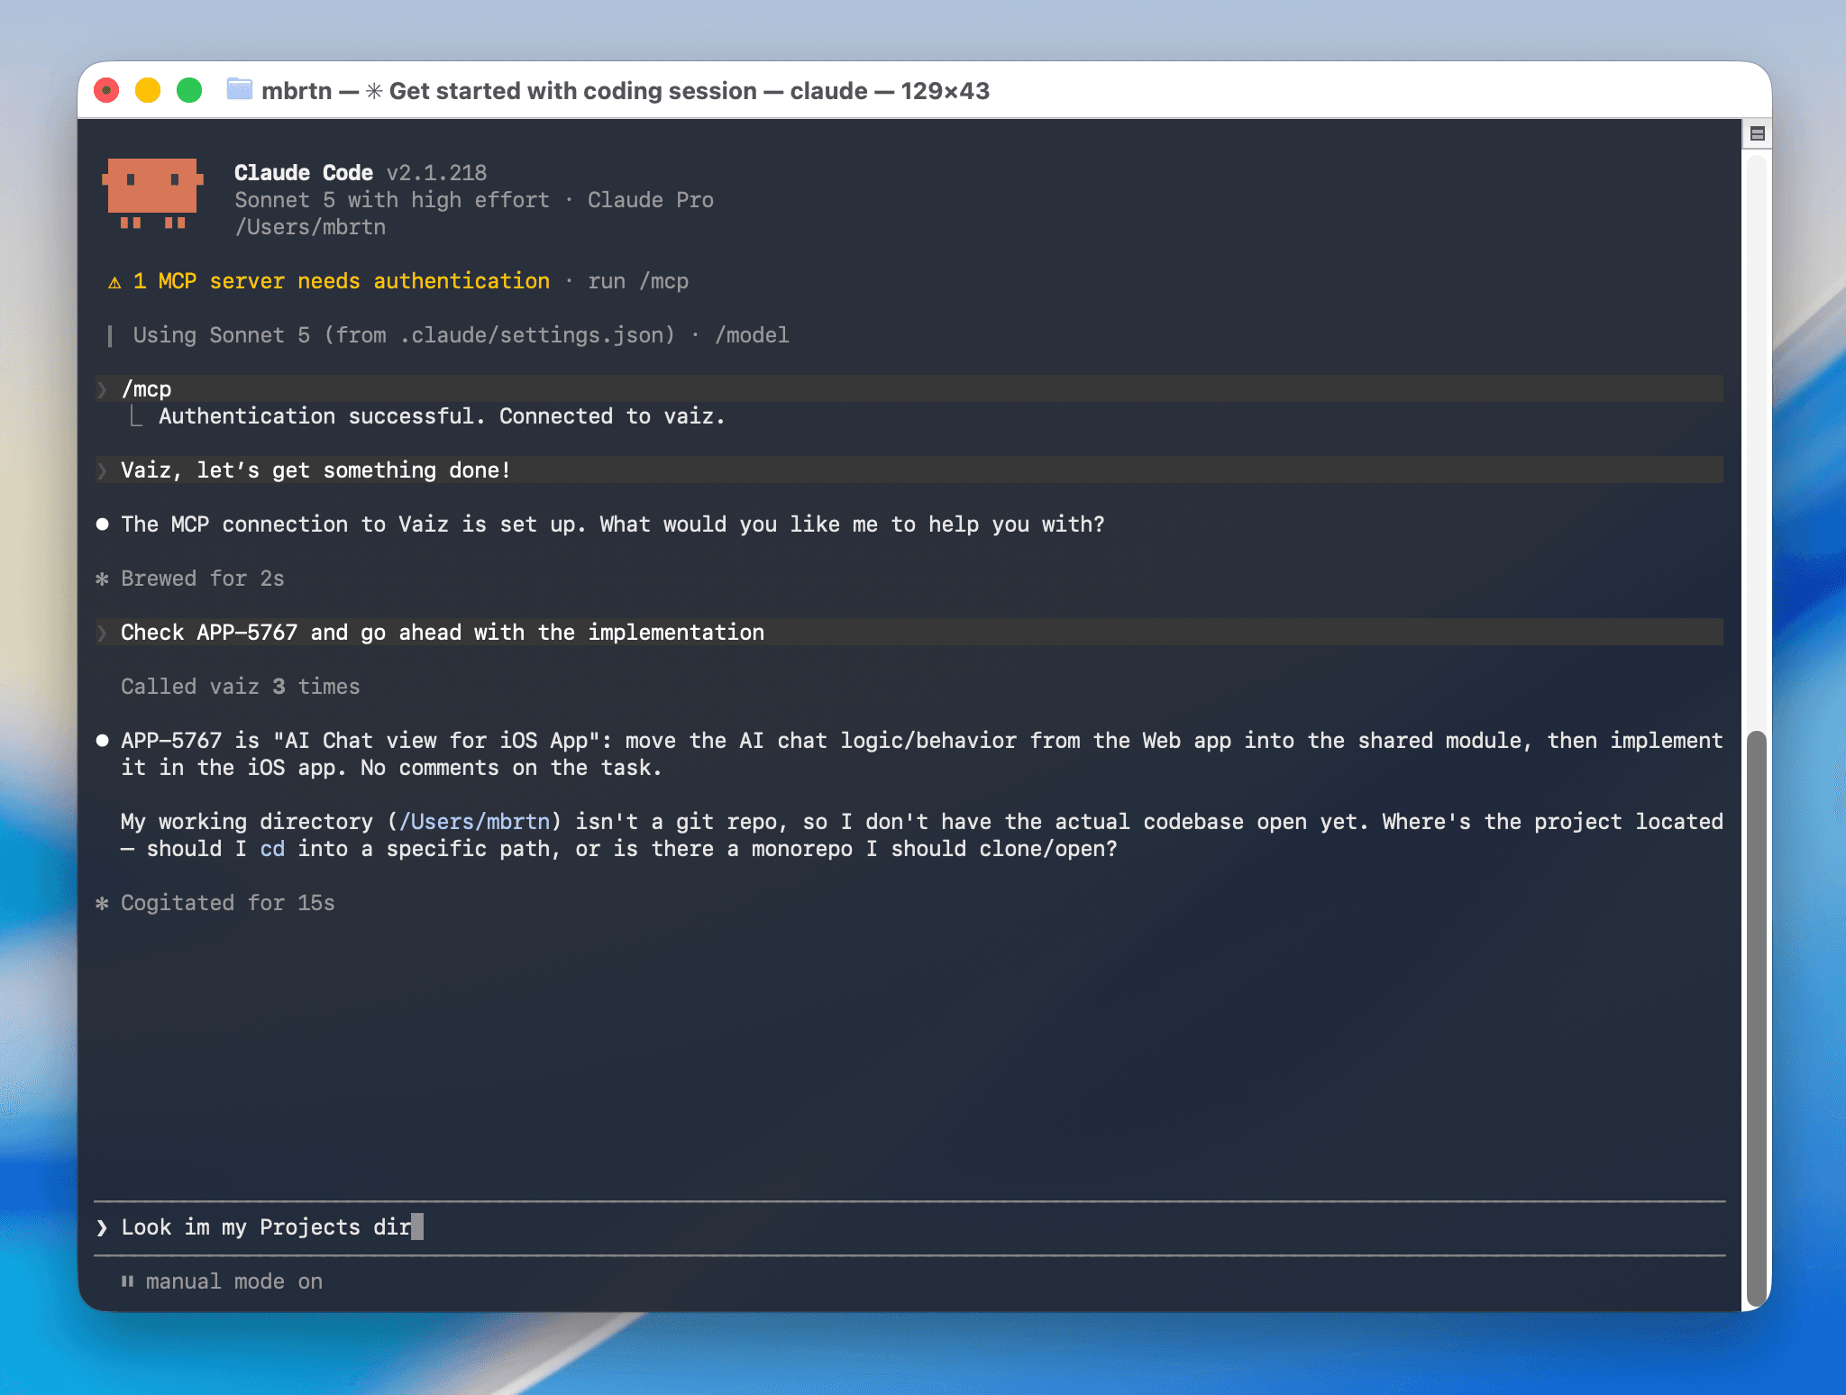Click the split pane icon at top right
This screenshot has height=1395, width=1846.
click(1757, 134)
